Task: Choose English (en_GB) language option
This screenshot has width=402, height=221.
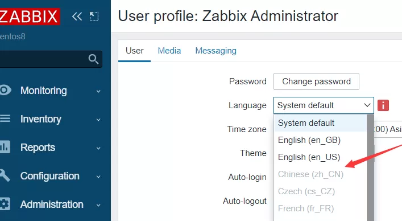Action: [321, 140]
